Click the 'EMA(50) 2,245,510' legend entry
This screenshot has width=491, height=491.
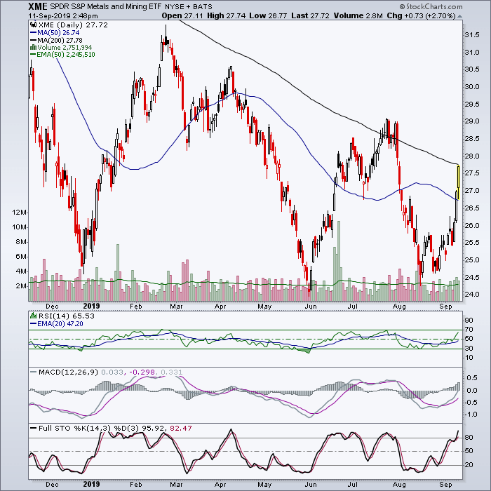pos(66,55)
